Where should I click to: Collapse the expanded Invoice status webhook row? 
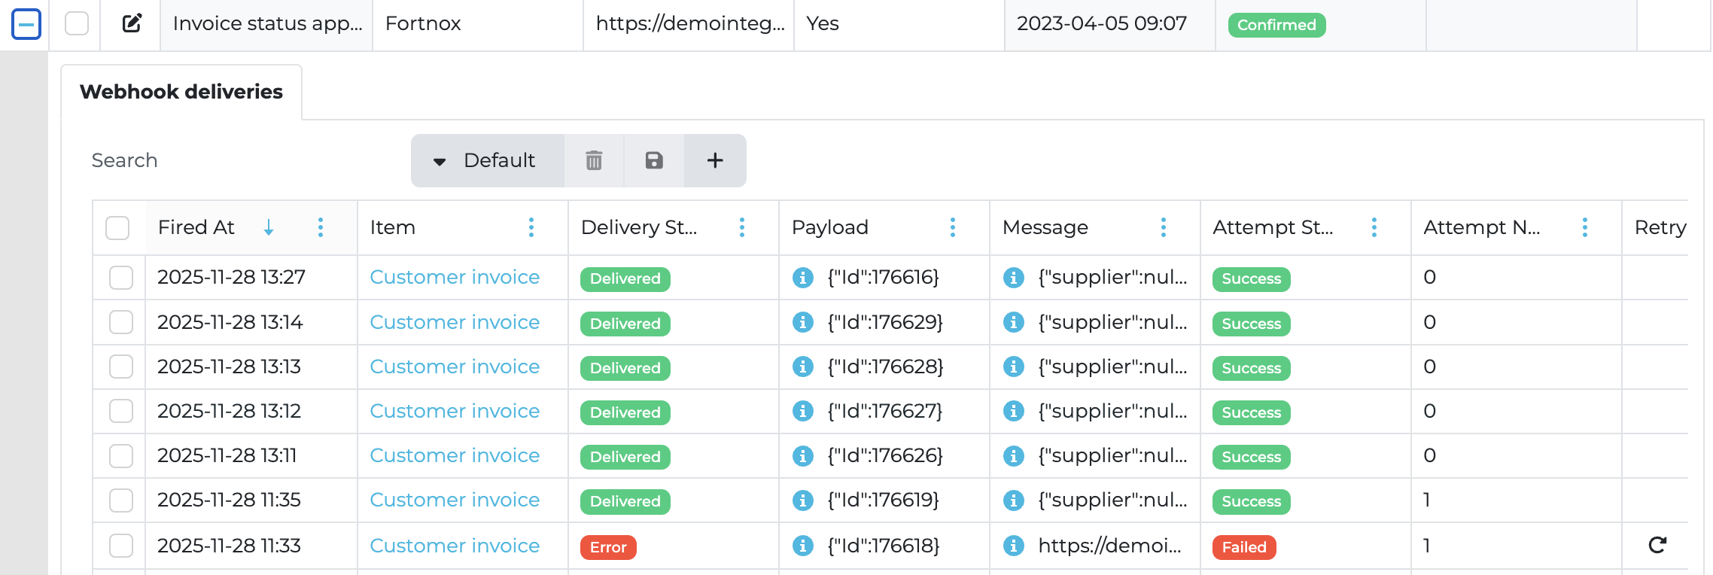pyautogui.click(x=26, y=24)
